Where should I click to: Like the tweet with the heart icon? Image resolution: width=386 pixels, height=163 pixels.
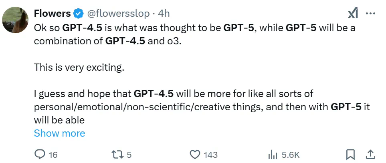pyautogui.click(x=194, y=155)
